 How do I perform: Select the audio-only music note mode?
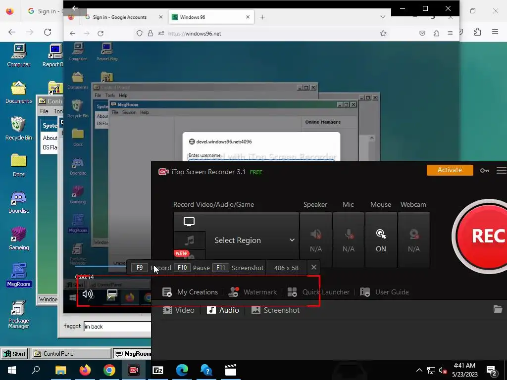pyautogui.click(x=190, y=240)
